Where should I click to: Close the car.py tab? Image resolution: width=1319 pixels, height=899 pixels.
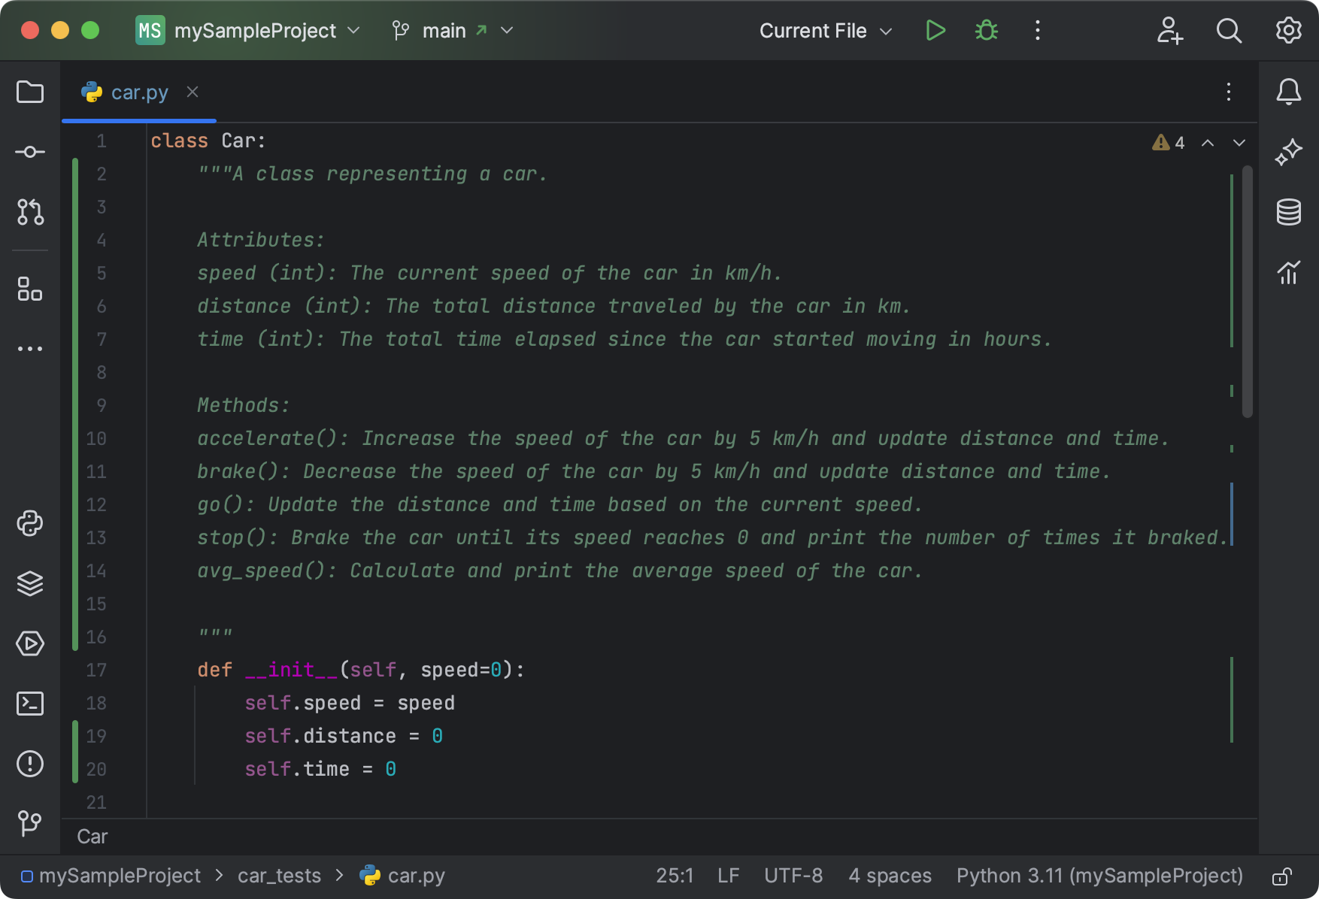pyautogui.click(x=193, y=92)
